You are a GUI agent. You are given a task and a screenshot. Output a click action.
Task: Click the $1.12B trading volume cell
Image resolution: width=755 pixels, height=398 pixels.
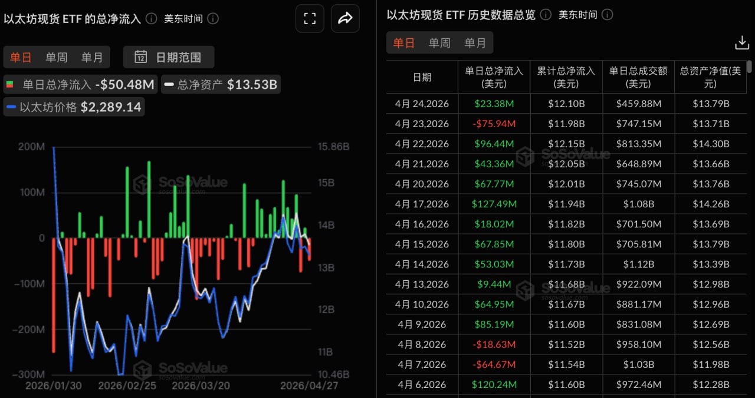[x=638, y=264]
